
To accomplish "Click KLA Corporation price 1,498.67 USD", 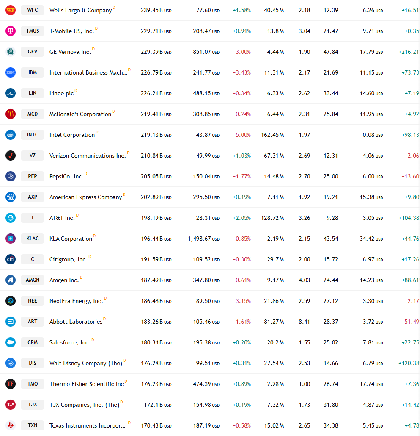I will [203, 239].
